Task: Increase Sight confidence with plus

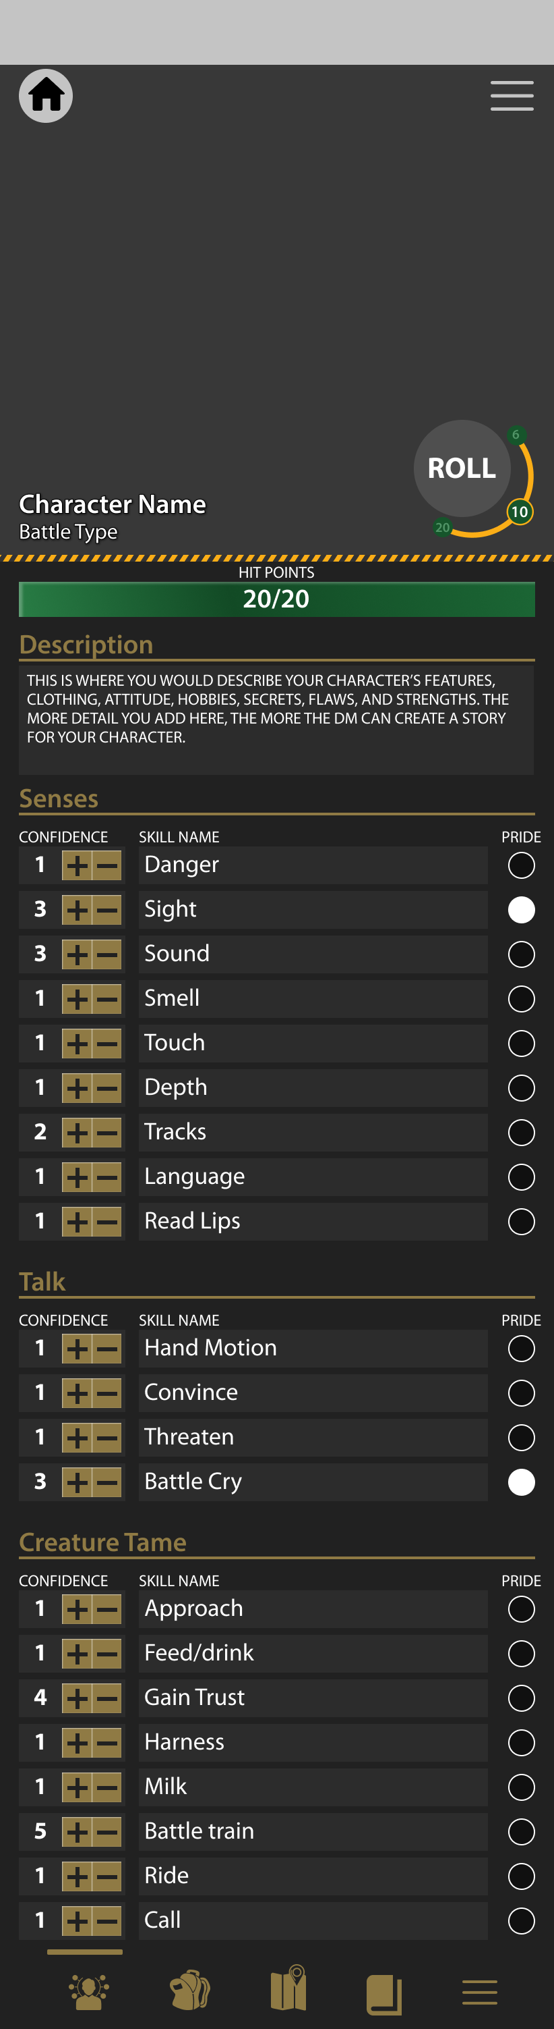Action: click(x=77, y=910)
